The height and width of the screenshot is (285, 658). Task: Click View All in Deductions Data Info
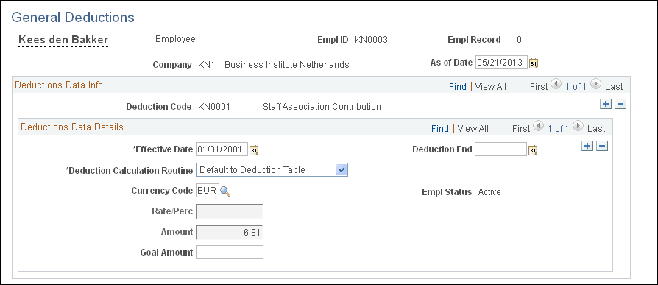point(491,86)
